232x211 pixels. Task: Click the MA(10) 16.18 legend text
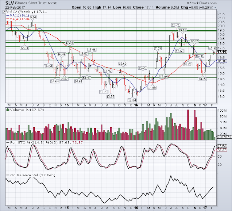tap(19, 15)
